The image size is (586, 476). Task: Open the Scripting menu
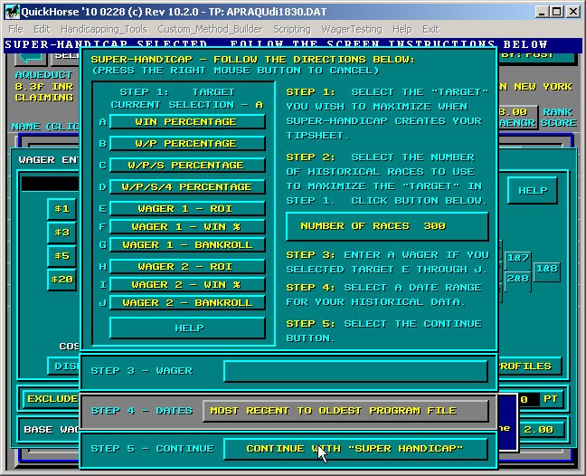click(x=292, y=29)
